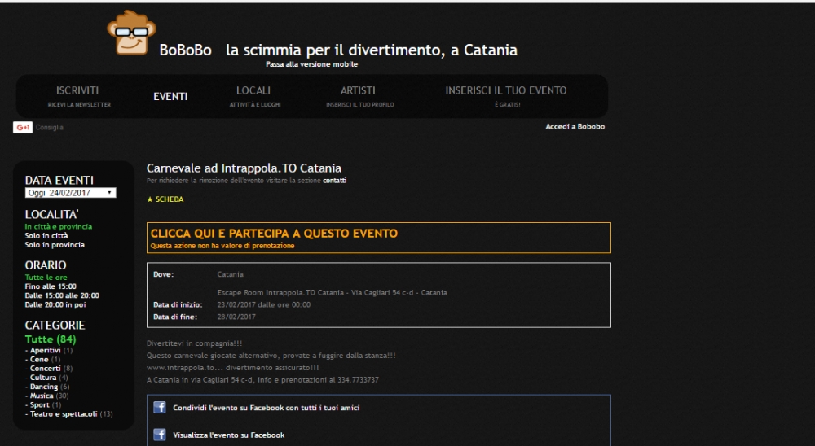Switch to 'Passa alla versione mobile'
The width and height of the screenshot is (815, 446).
(x=311, y=64)
